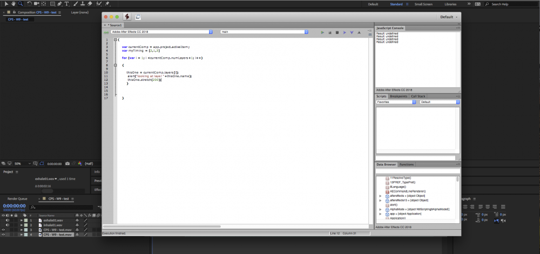
Task: Expand the 'app = [object Application]' entry
Action: click(380, 214)
